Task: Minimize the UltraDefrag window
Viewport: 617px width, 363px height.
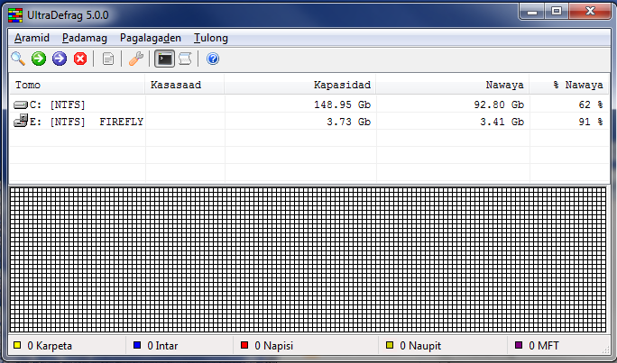Action: pyautogui.click(x=532, y=12)
